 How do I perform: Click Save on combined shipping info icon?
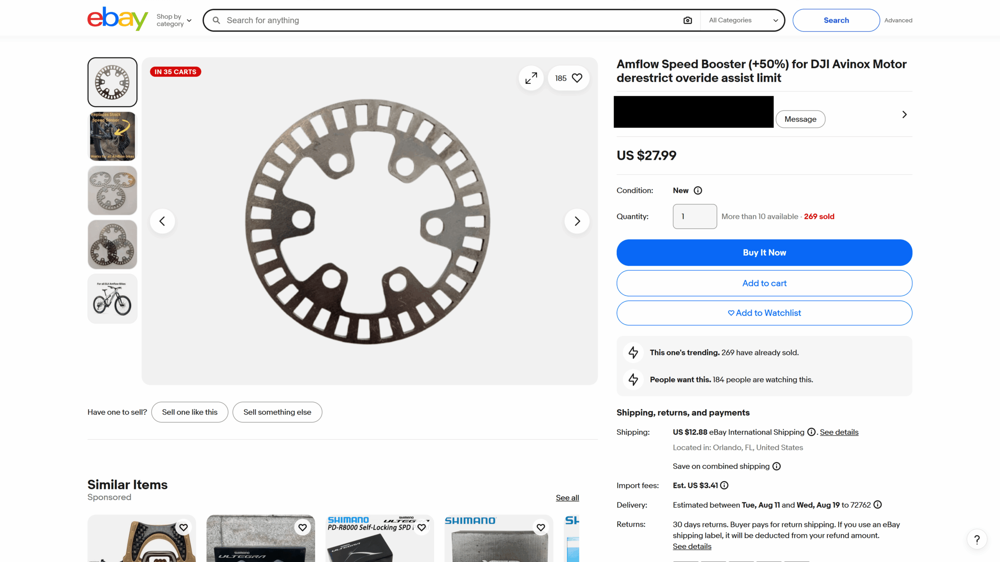tap(777, 466)
